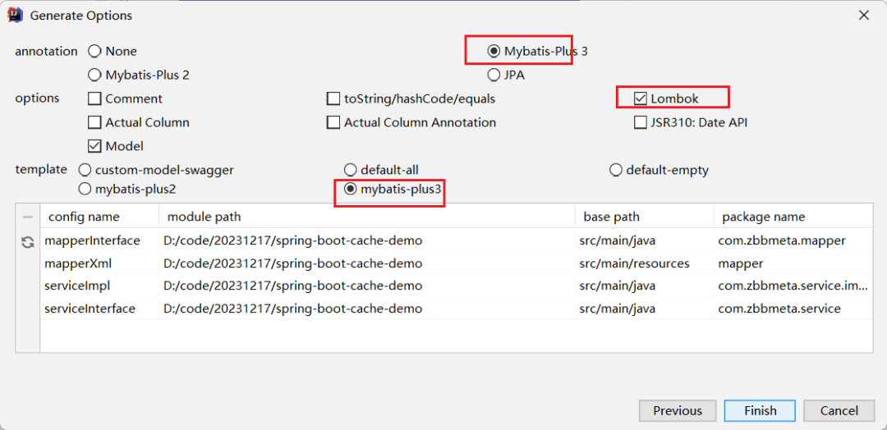Click the package name column header

[793, 217]
